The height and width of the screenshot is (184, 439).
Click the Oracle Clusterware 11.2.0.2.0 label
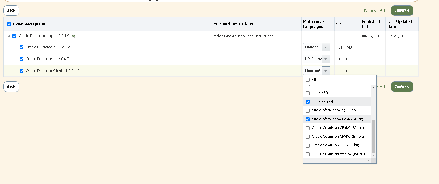click(49, 47)
